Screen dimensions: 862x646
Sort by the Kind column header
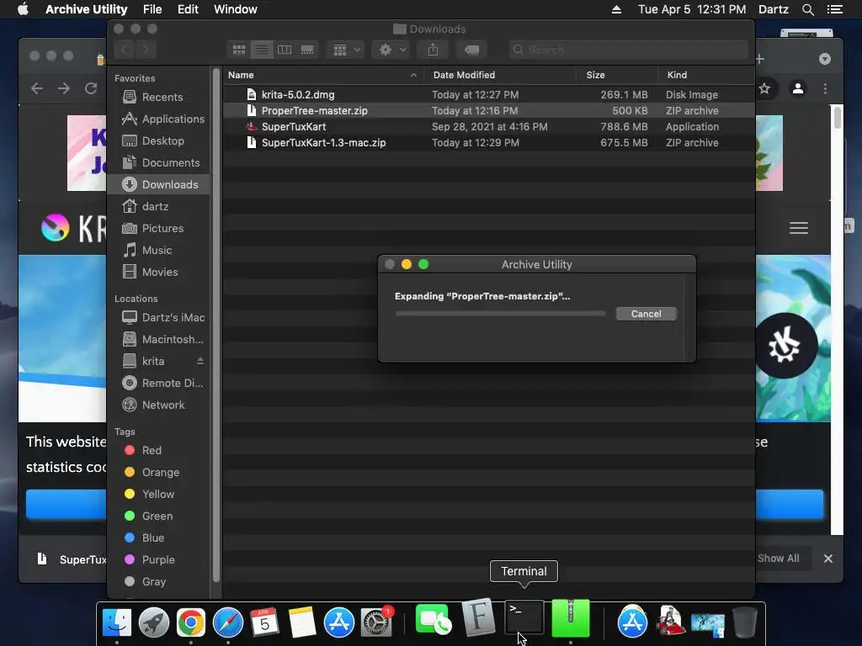[x=706, y=75]
